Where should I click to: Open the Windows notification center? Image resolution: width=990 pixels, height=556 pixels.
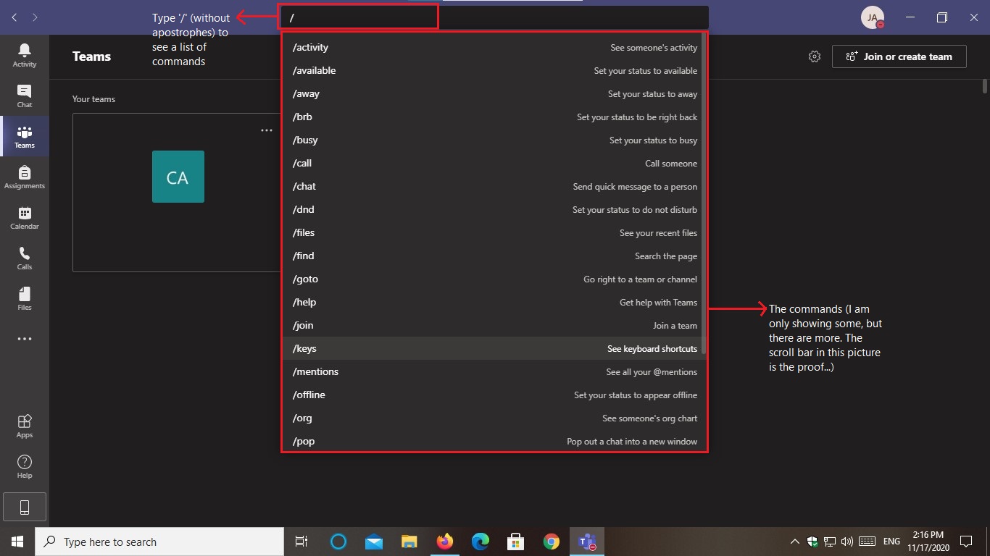click(966, 542)
